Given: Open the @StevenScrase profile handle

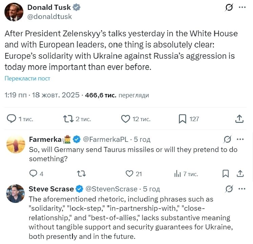Looking at the screenshot, I should 111,189.
